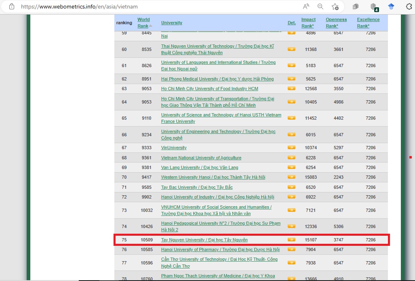The width and height of the screenshot is (415, 281).
Task: Select impact rank value 11368
Action: click(x=311, y=49)
